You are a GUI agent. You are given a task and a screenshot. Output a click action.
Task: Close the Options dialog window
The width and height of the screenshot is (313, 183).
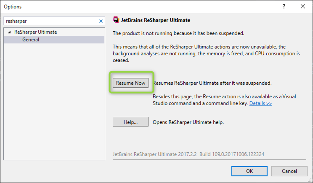(303, 7)
